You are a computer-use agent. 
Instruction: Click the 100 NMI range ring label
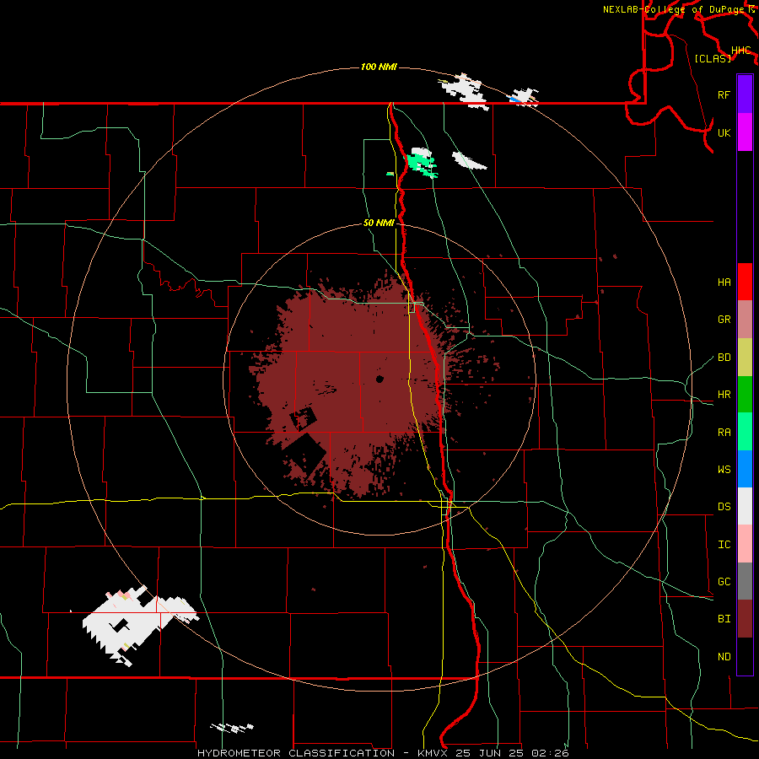[379, 67]
